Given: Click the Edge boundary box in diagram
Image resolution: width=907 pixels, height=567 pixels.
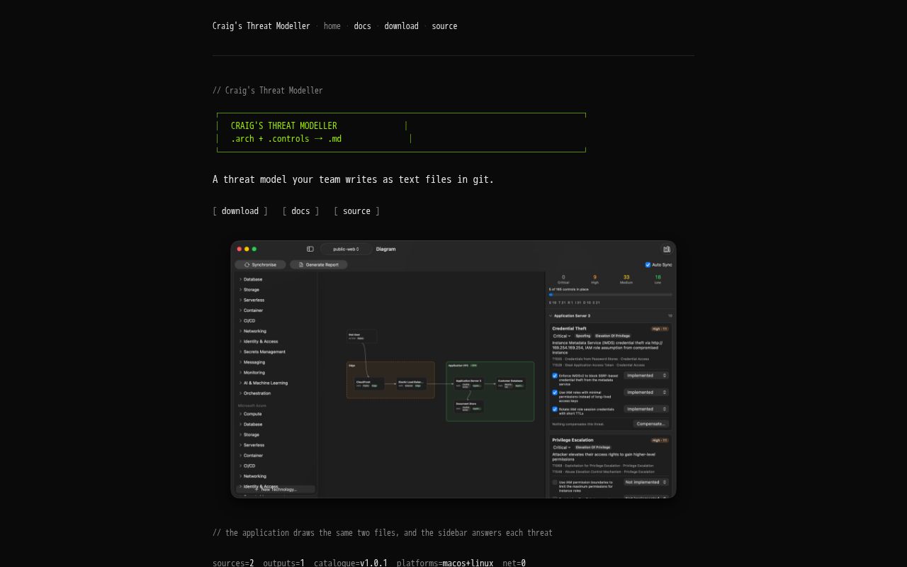Looking at the screenshot, I should pyautogui.click(x=390, y=380).
